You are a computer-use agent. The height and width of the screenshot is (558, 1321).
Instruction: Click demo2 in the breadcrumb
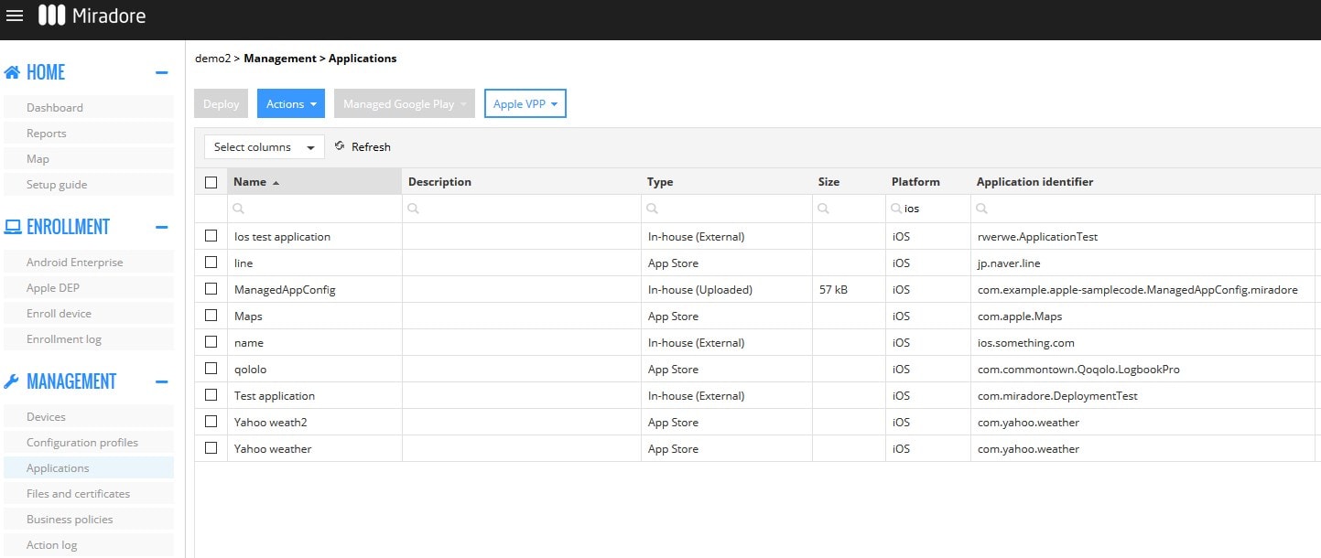click(x=212, y=58)
